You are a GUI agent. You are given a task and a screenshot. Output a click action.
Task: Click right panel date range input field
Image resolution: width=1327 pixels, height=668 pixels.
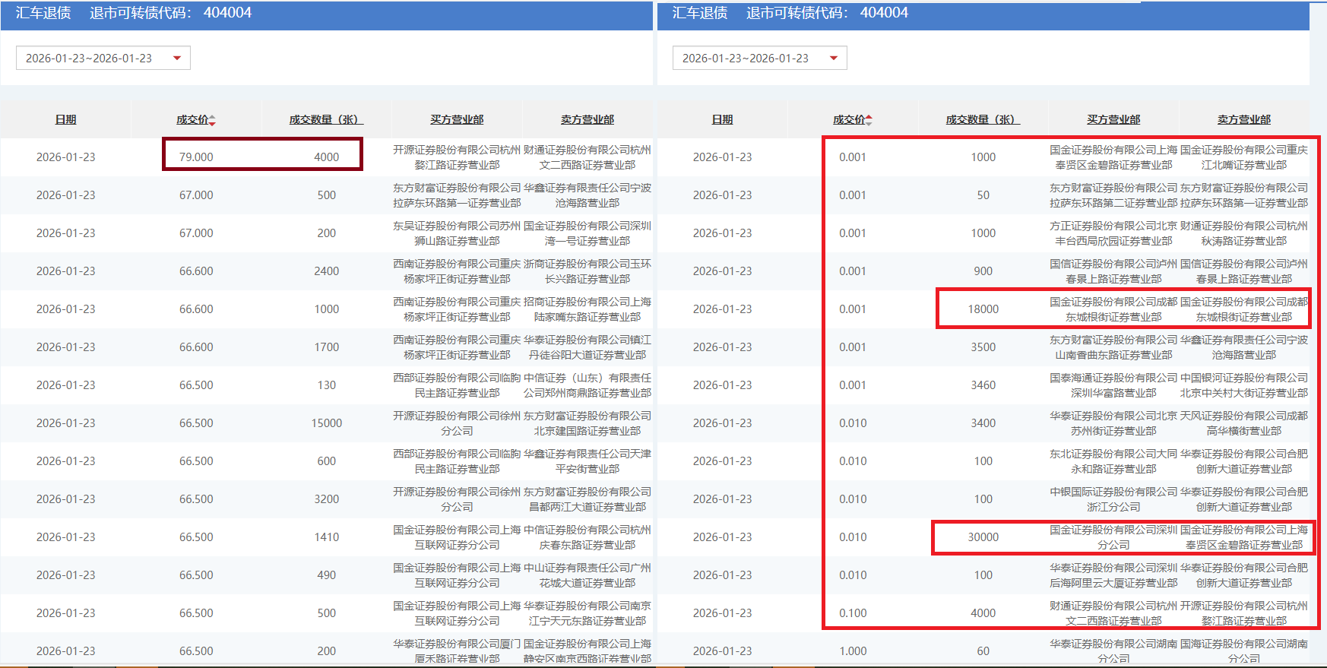[x=760, y=59]
